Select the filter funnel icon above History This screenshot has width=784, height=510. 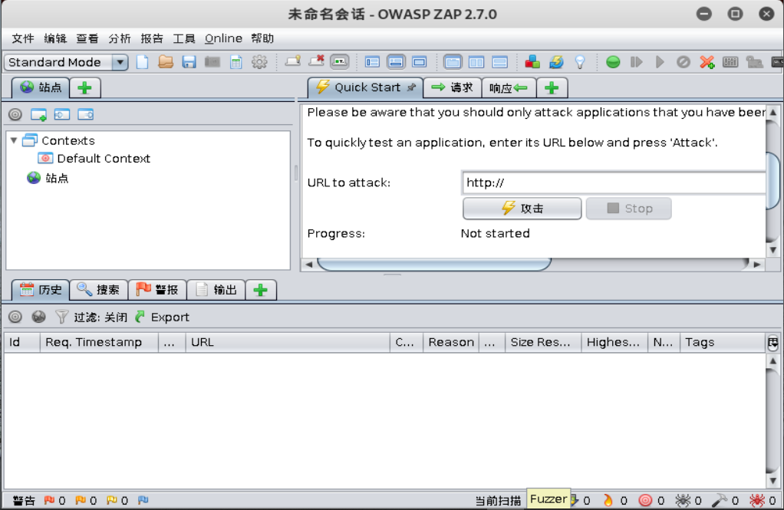61,317
